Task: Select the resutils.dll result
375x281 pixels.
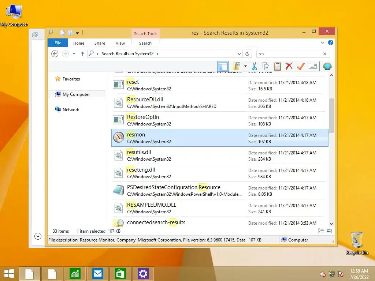Action: coord(220,155)
